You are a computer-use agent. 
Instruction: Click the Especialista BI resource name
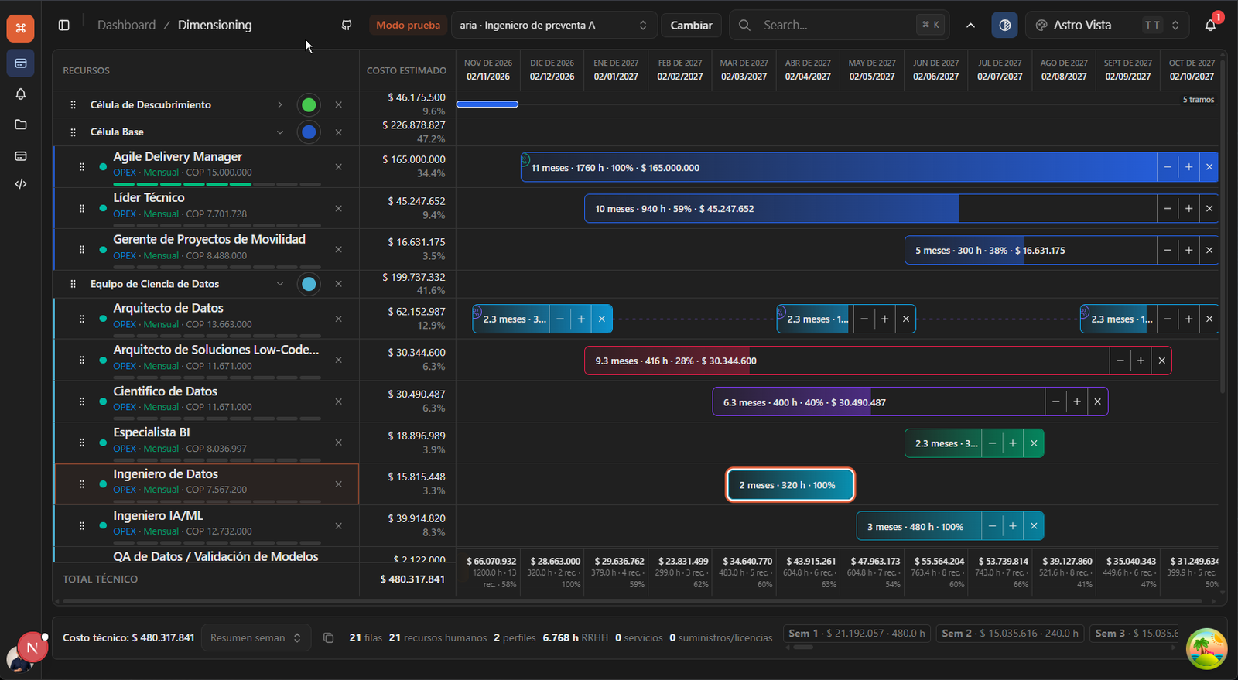click(152, 432)
